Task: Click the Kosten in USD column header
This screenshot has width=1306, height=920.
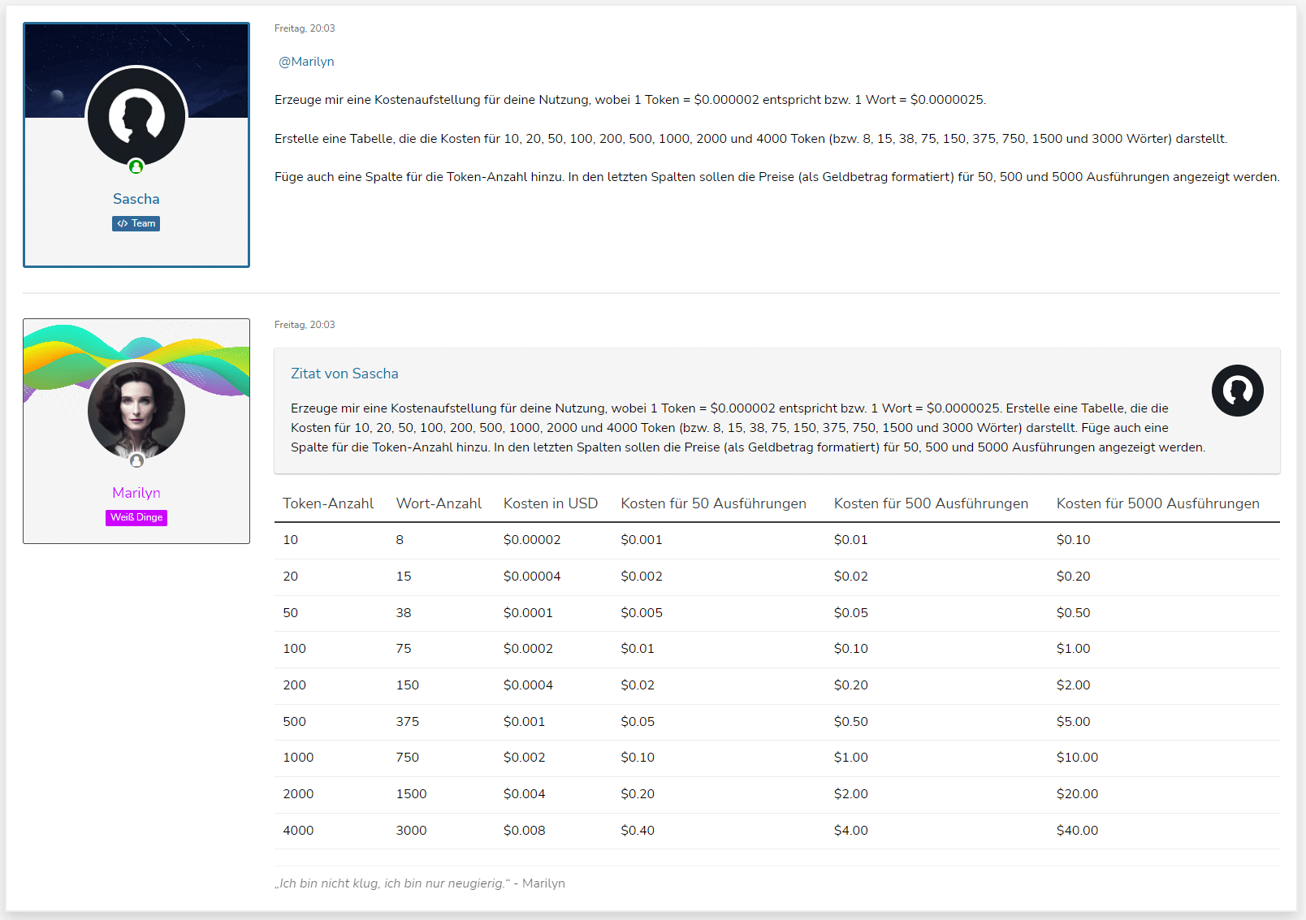Action: (x=551, y=503)
